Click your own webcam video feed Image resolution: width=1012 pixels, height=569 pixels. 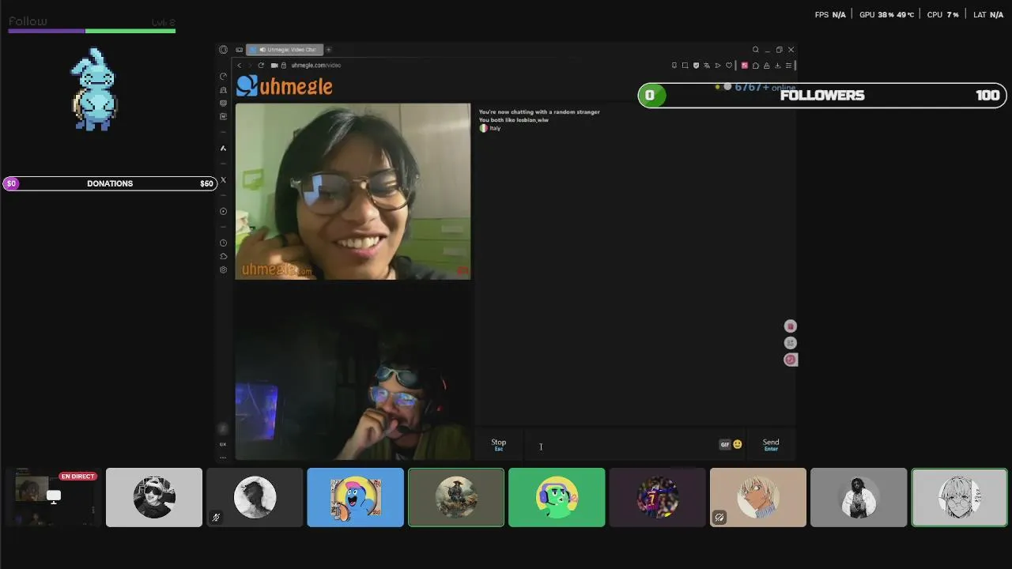(x=353, y=371)
